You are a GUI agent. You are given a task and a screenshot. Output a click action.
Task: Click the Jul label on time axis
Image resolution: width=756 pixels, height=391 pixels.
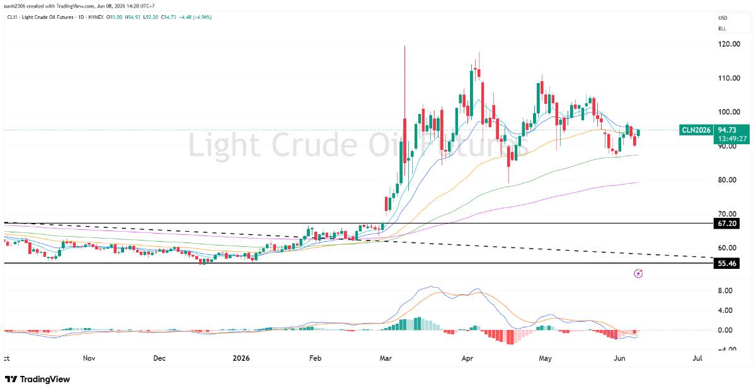click(x=696, y=358)
